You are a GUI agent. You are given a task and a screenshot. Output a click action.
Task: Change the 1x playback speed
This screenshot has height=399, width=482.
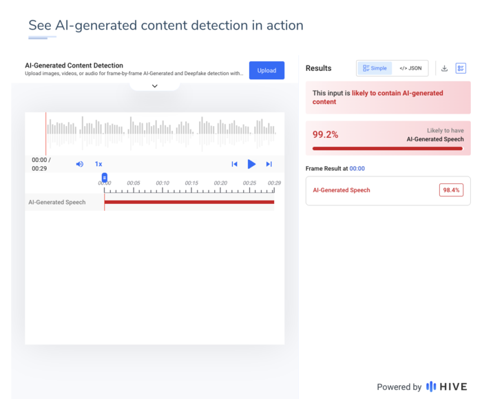[98, 164]
